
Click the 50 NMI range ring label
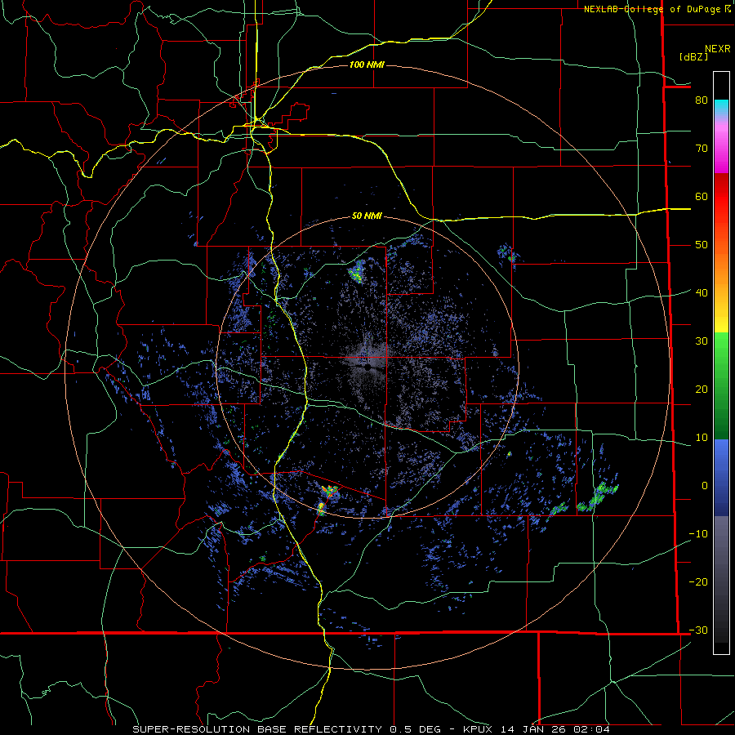tap(367, 216)
